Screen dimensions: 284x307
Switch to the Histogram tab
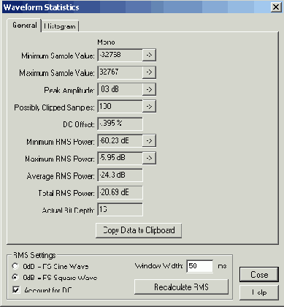[x=61, y=26]
